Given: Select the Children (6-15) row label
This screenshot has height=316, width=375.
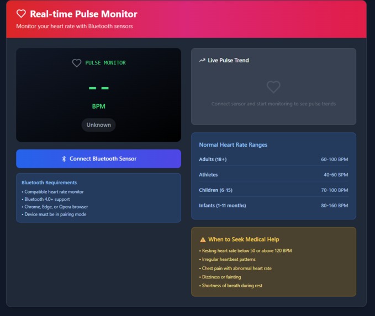Looking at the screenshot, I should tap(216, 190).
